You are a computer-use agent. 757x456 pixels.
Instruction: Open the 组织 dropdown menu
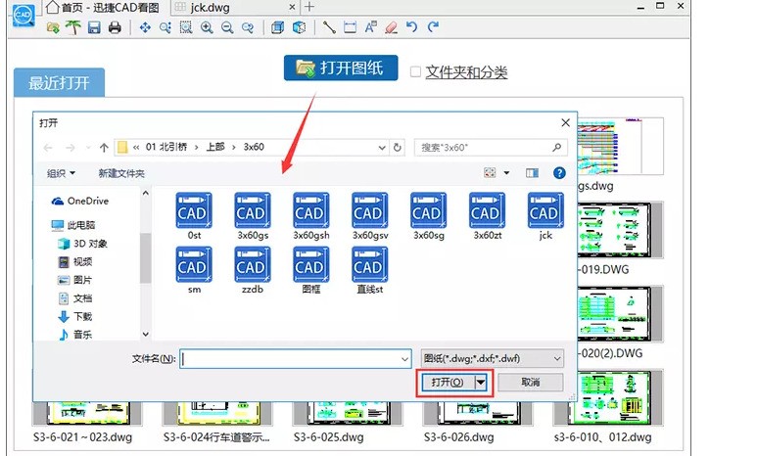(x=61, y=173)
